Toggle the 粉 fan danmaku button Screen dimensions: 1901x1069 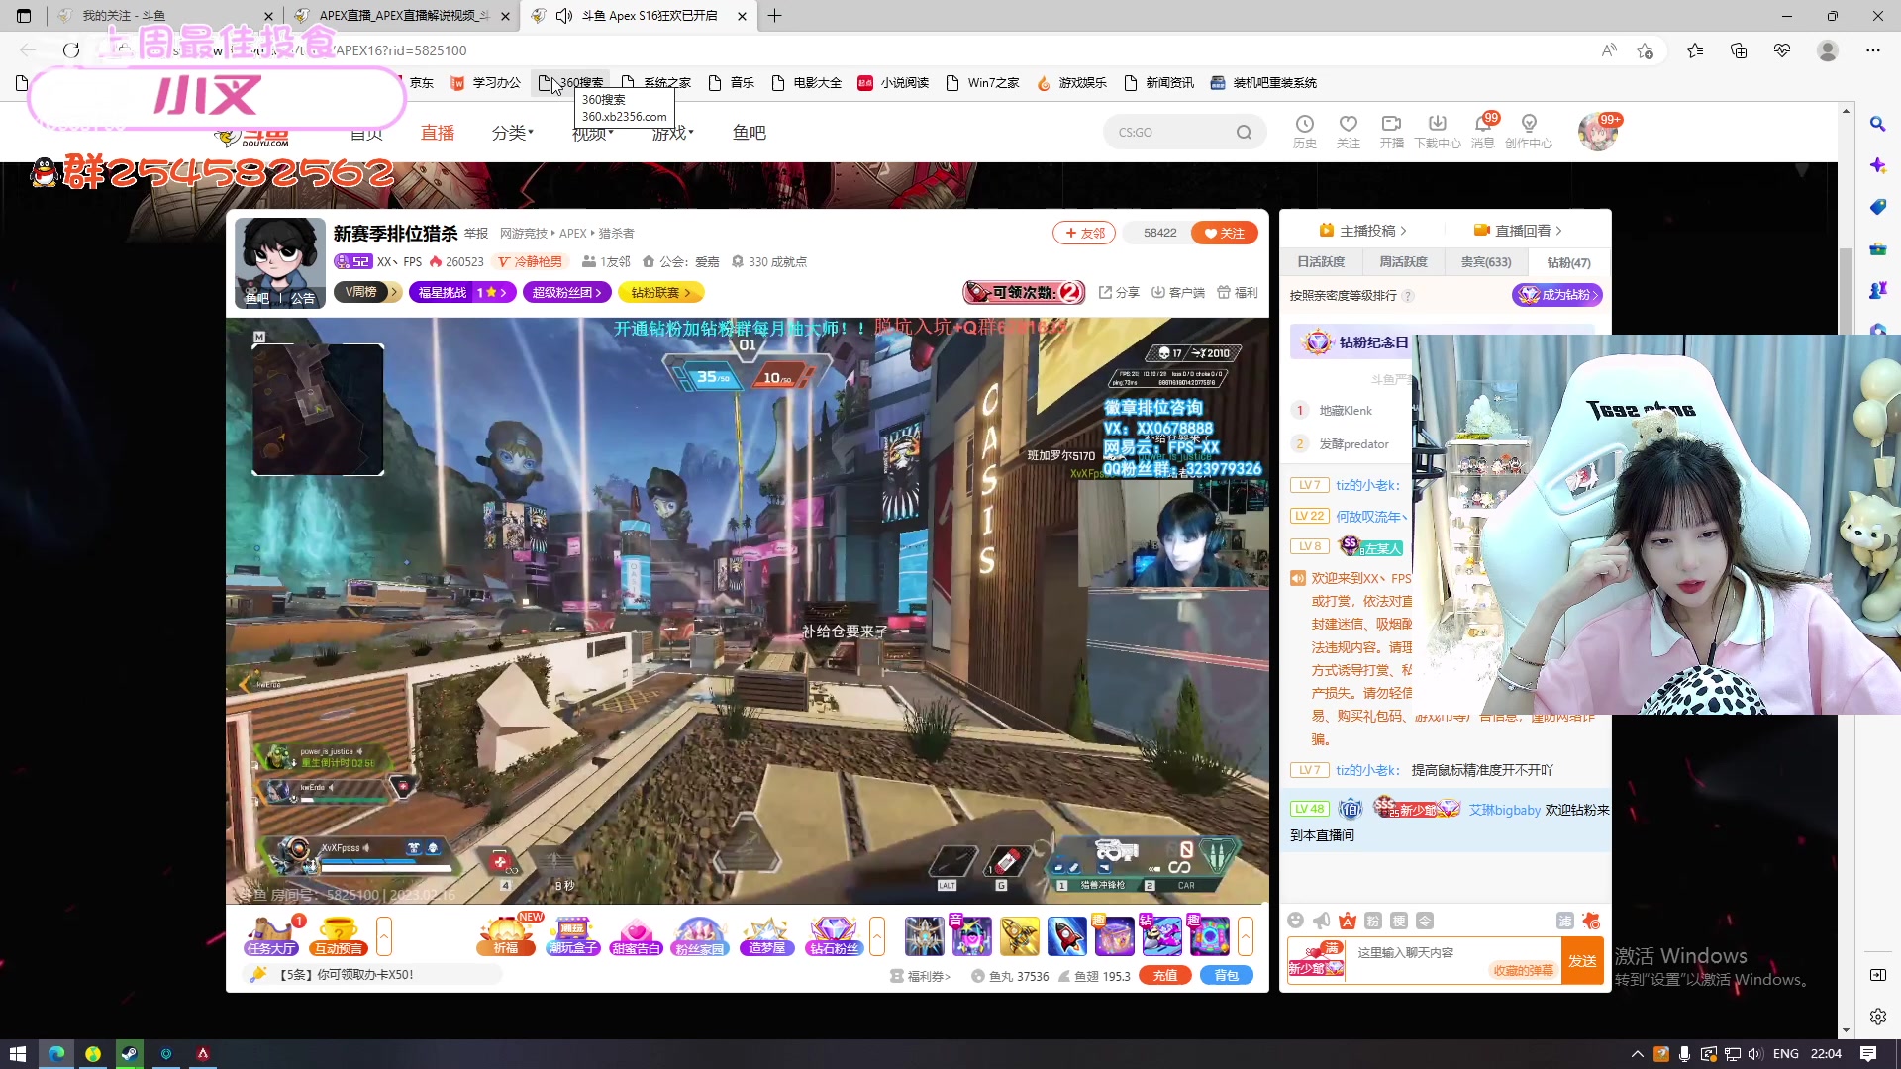[1373, 921]
